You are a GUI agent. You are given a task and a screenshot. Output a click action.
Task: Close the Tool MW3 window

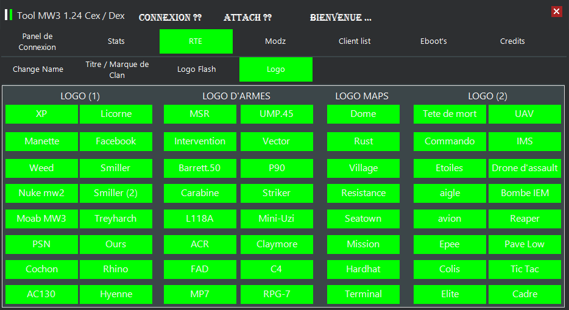point(556,12)
